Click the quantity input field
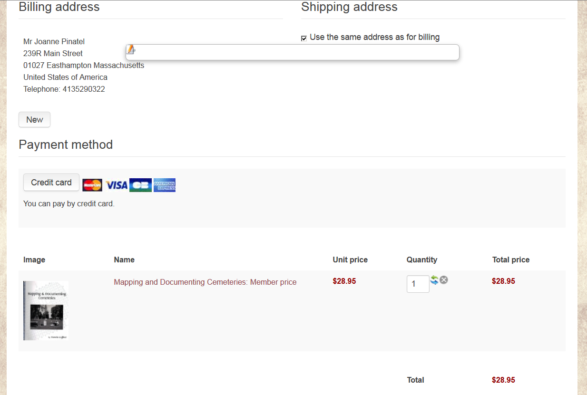 pos(418,284)
